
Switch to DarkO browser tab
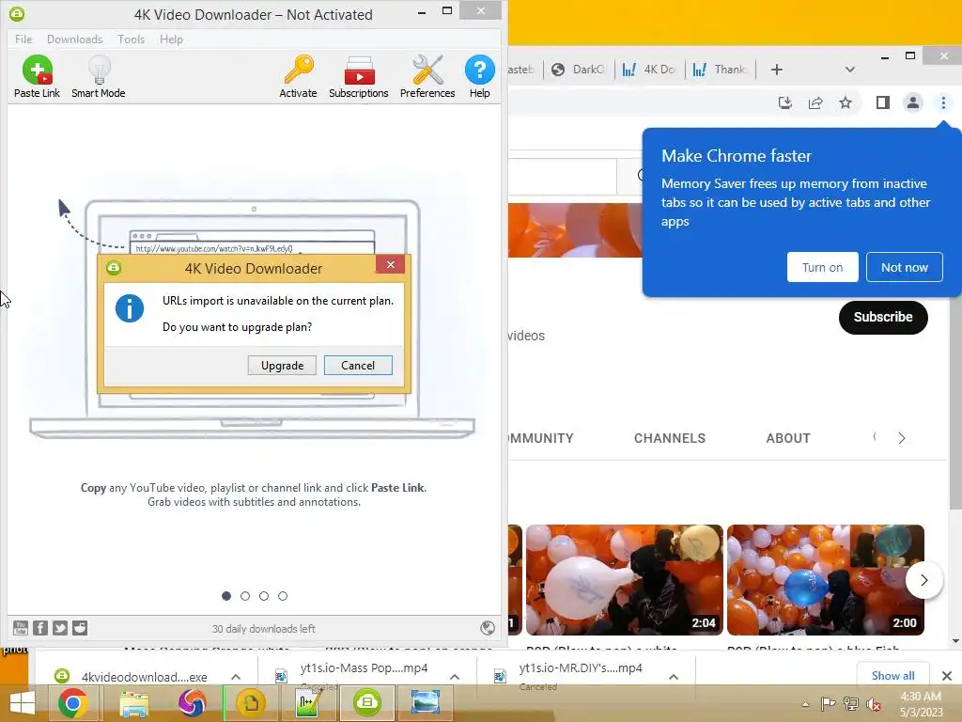tap(579, 70)
